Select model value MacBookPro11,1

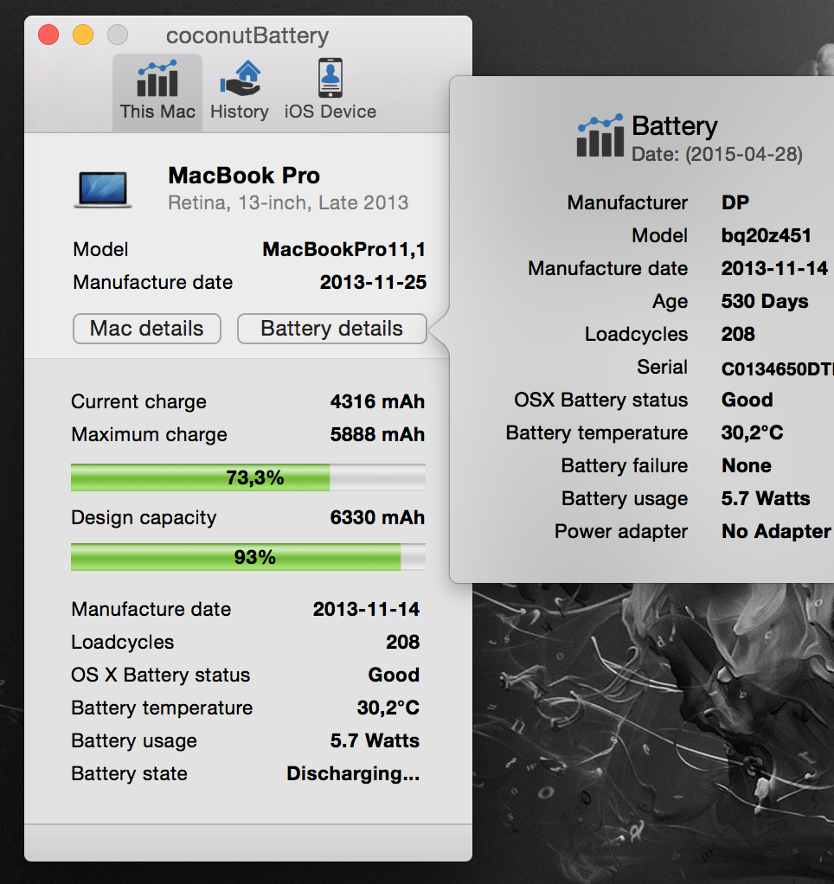pyautogui.click(x=344, y=249)
